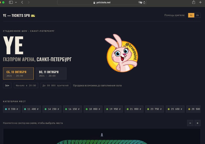The width and height of the screenshot is (205, 144).
Task: Click the СТАДИОННОЕ ШОУ · САНКТ-ПЕТЕРБУРГ label
Action: (29, 31)
